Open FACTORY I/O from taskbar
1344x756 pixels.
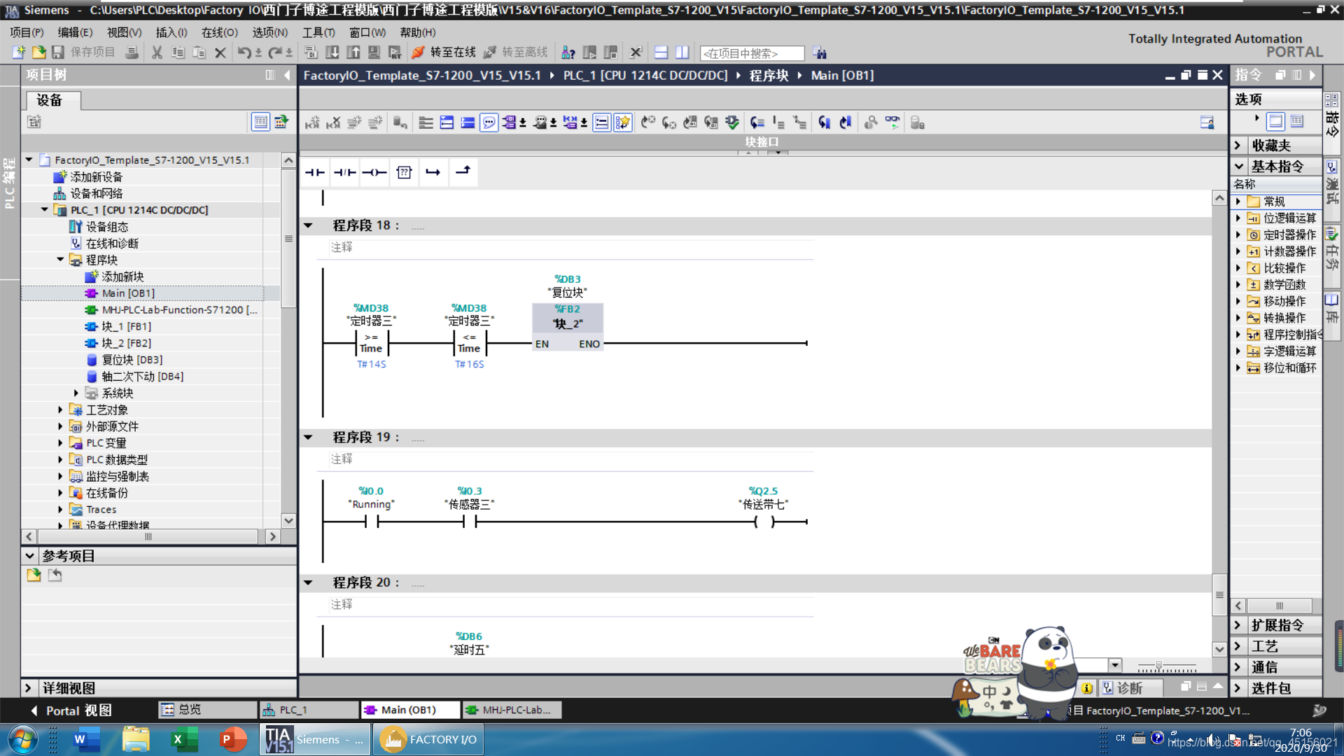click(x=428, y=739)
